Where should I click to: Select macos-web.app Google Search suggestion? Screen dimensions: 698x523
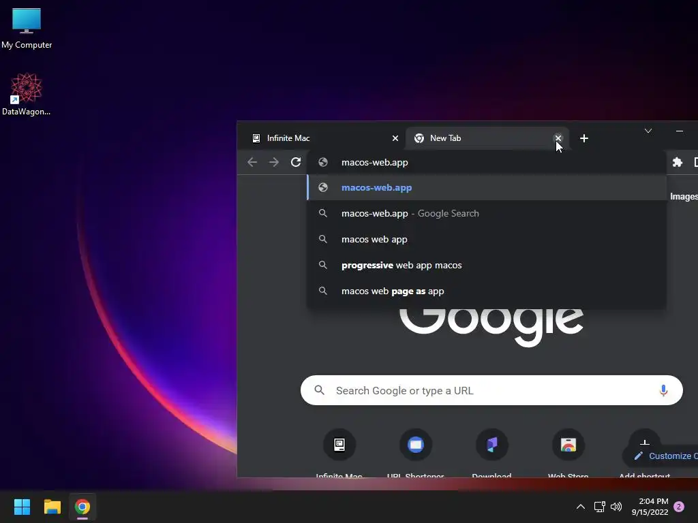click(487, 213)
